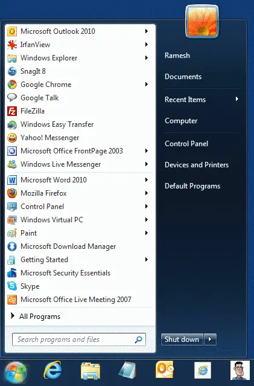The image size is (254, 386).
Task: Open Control Panel in the right pane
Action: pos(186,144)
